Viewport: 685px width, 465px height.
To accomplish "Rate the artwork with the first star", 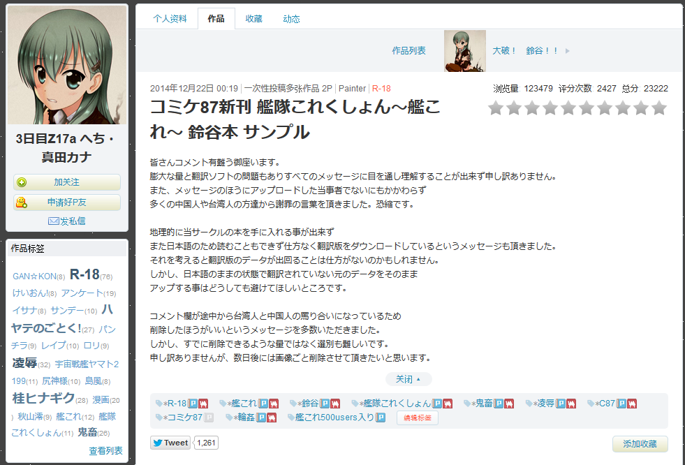I will [x=496, y=108].
